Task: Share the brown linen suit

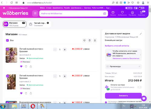Action: [31, 93]
